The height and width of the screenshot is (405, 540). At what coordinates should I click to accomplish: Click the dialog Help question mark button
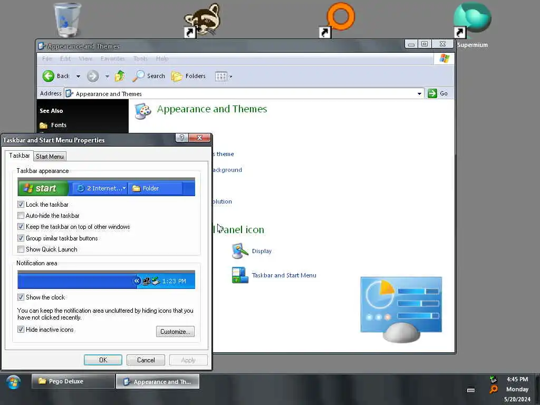(182, 138)
